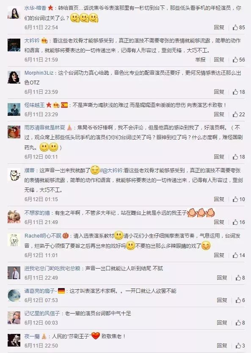Open Morphin3Liz's user profile link
Image resolution: width=251 pixels, height=353 pixels.
coord(39,73)
